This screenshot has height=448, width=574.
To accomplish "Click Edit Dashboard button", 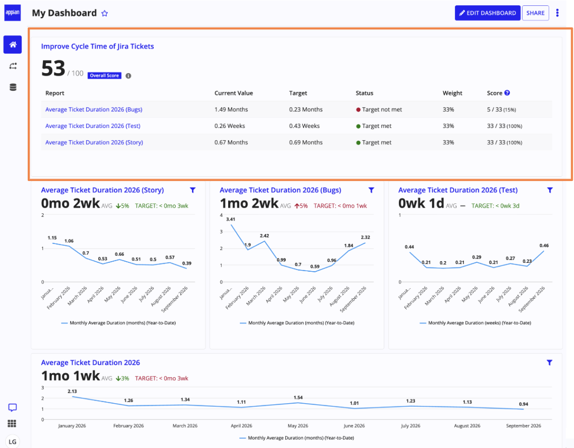I will coord(487,13).
